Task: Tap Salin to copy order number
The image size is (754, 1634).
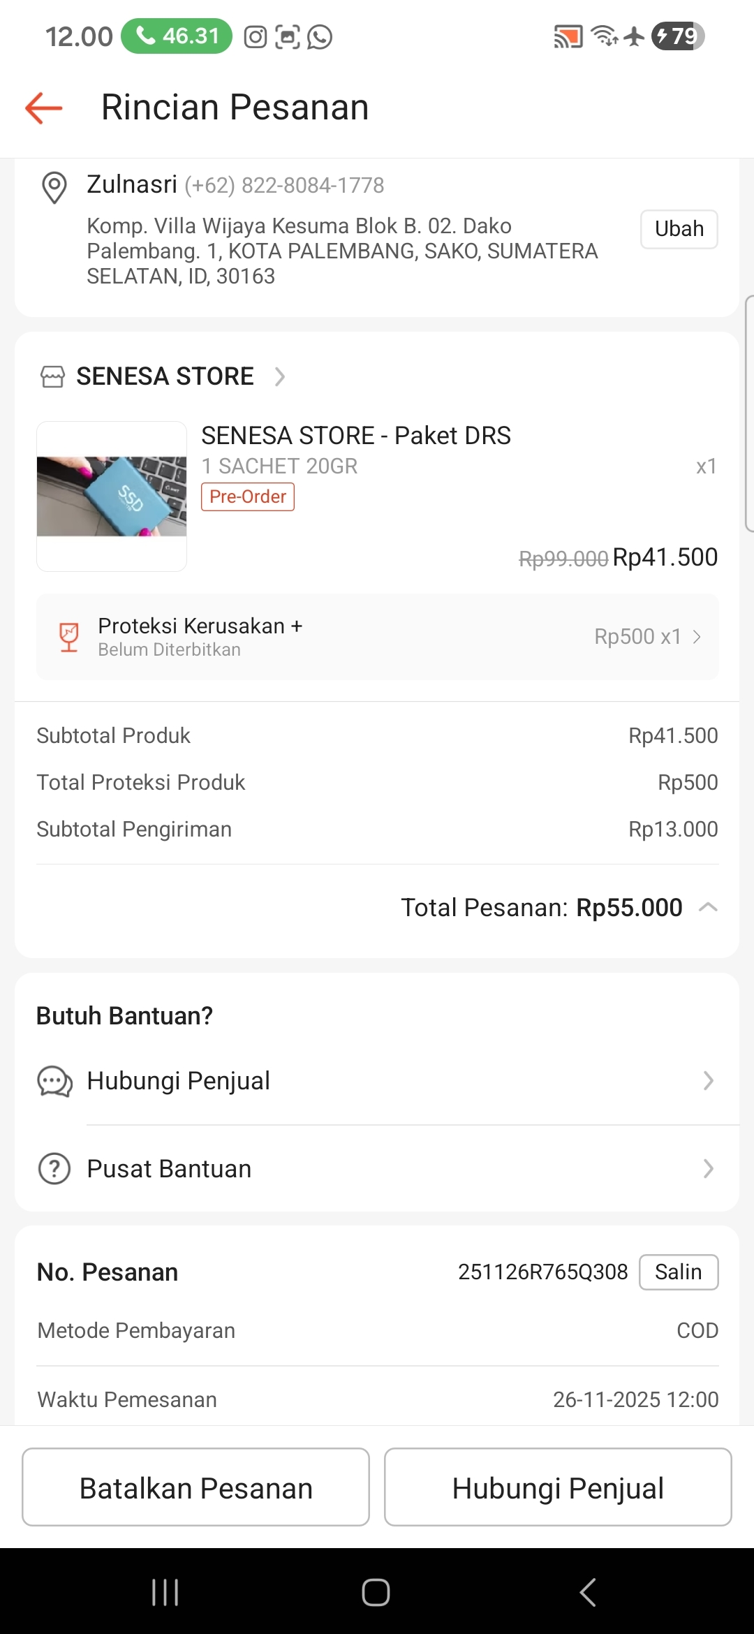Action: [x=679, y=1272]
